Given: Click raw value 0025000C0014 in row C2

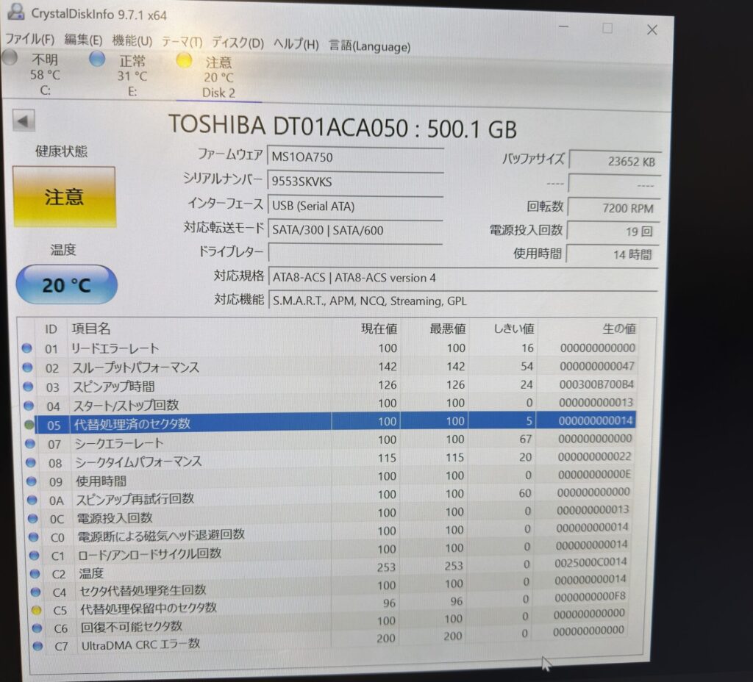Looking at the screenshot, I should coord(591,562).
